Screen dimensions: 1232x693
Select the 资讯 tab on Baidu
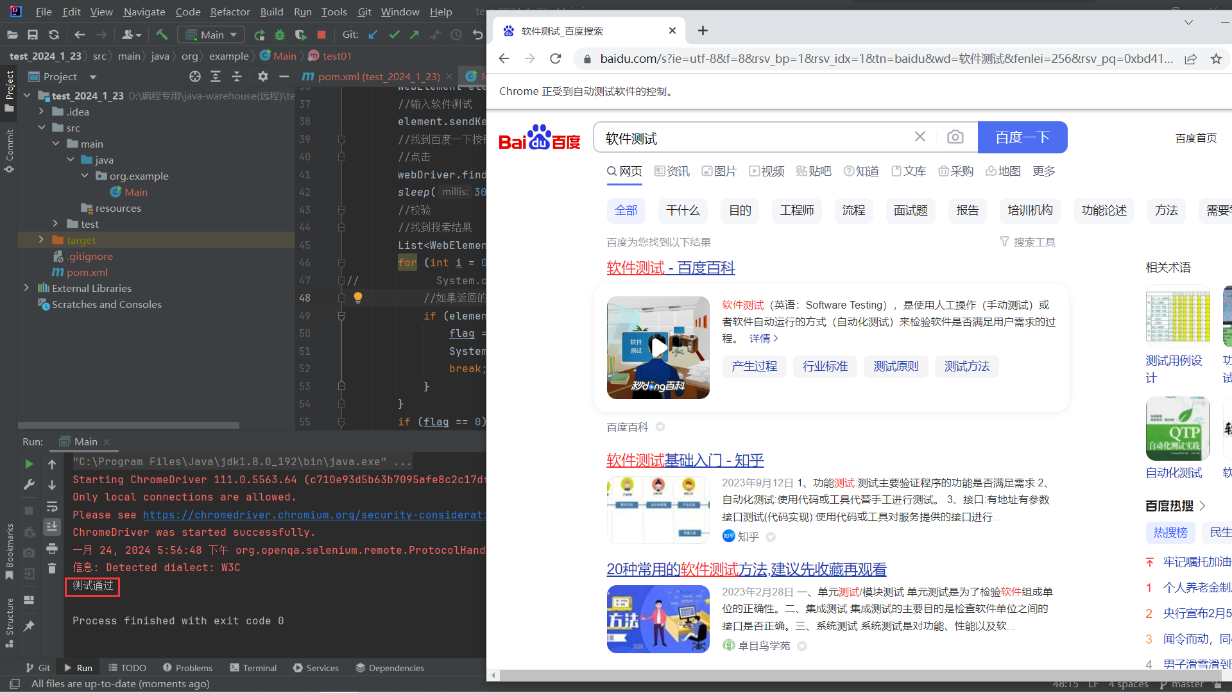(x=672, y=171)
